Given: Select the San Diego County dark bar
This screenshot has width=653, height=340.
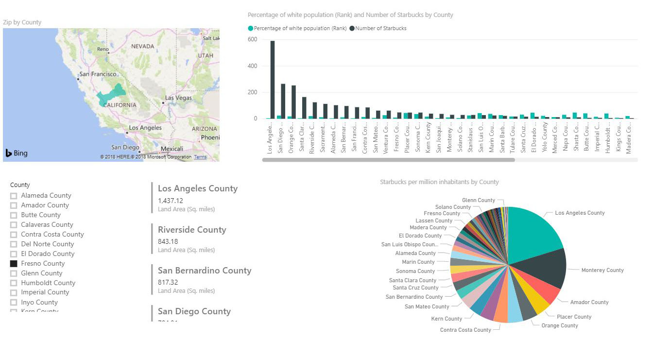Looking at the screenshot, I should (283, 102).
